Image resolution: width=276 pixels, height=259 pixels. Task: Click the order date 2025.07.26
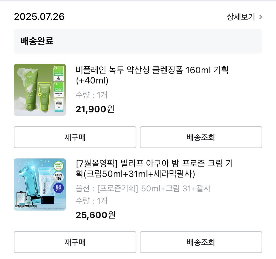click(39, 17)
